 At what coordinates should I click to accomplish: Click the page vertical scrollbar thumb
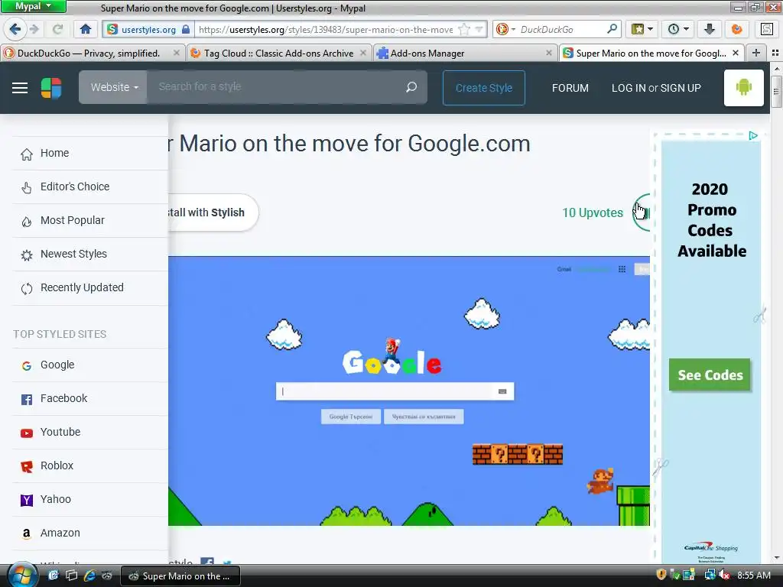point(776,92)
